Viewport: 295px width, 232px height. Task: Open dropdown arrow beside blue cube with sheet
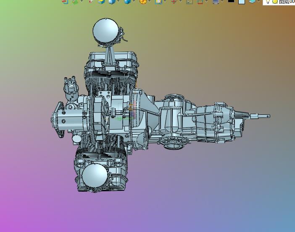(134, 1)
